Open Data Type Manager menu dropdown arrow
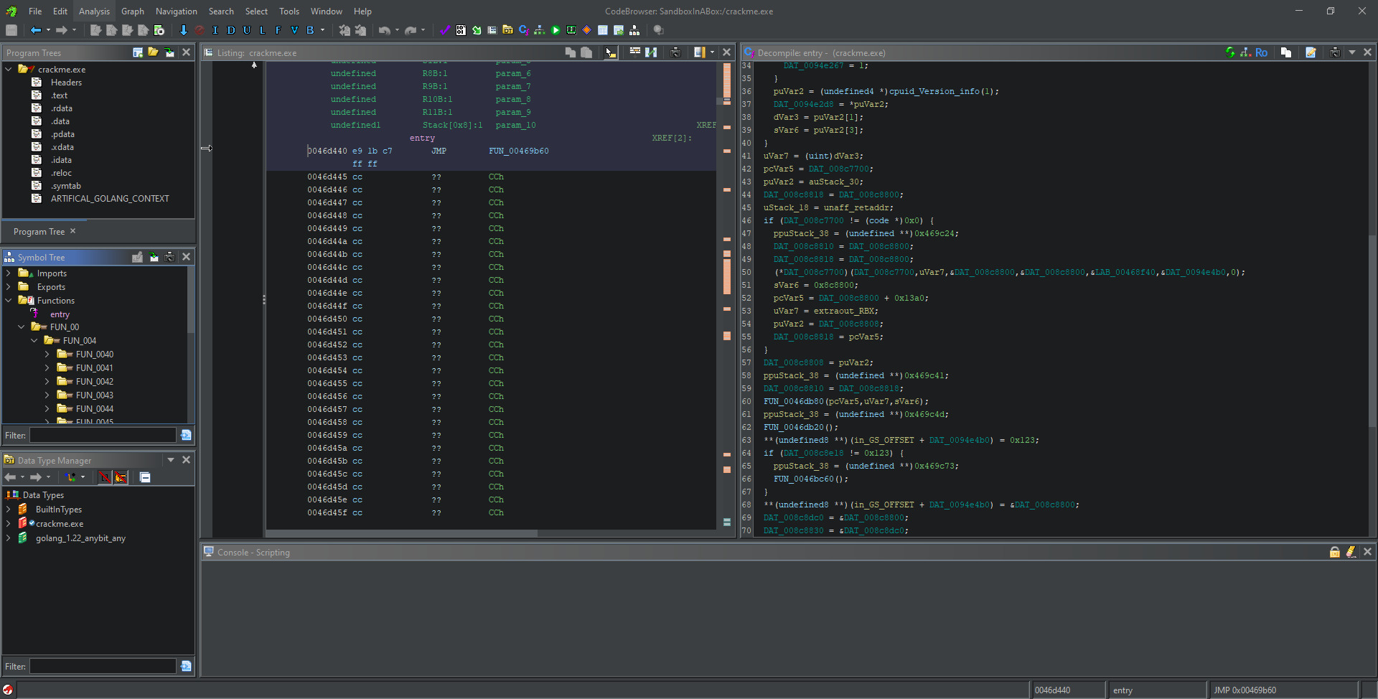 click(x=171, y=460)
